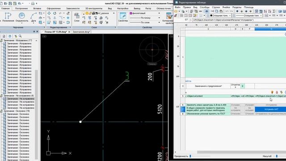Close the Планы АР 13.09.dwg tab
This screenshot has height=161, width=286.
tap(69, 32)
